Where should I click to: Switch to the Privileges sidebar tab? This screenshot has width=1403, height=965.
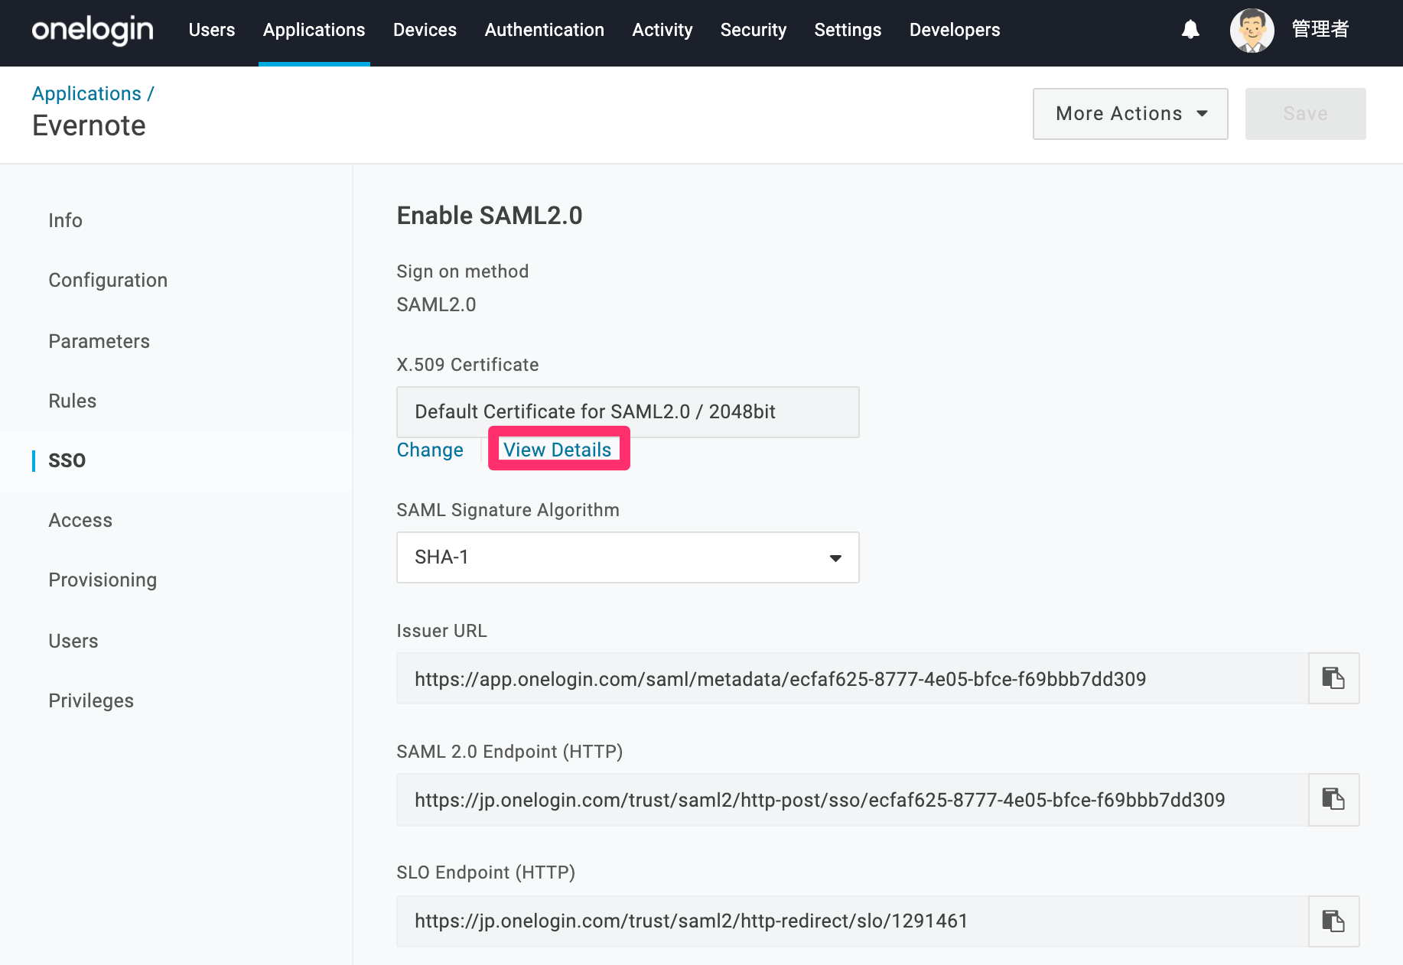[91, 701]
